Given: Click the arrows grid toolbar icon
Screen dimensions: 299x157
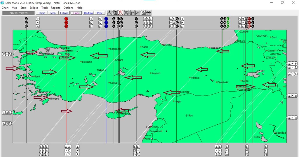Looking at the screenshot, I should point(137,13).
